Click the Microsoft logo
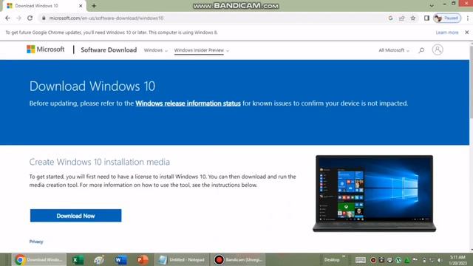The width and height of the screenshot is (473, 266). tap(46, 50)
